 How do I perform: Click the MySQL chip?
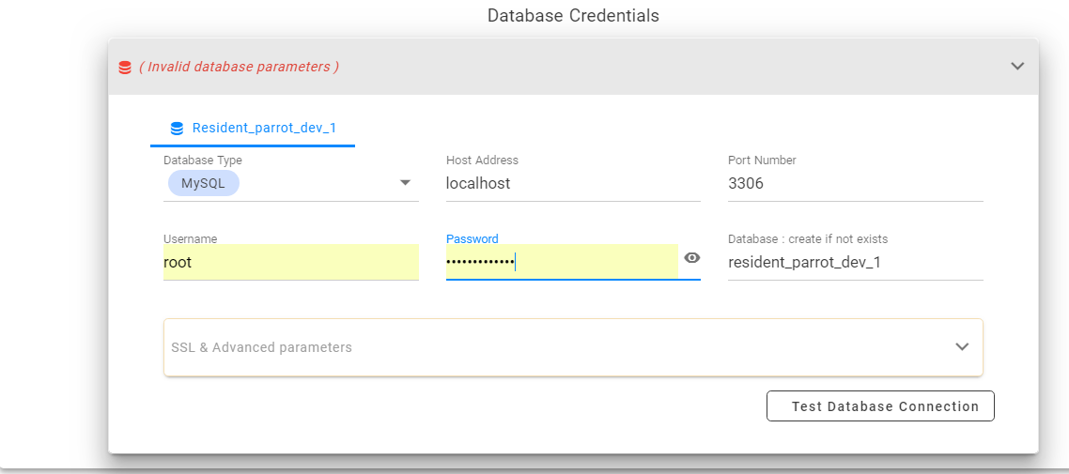[x=204, y=183]
